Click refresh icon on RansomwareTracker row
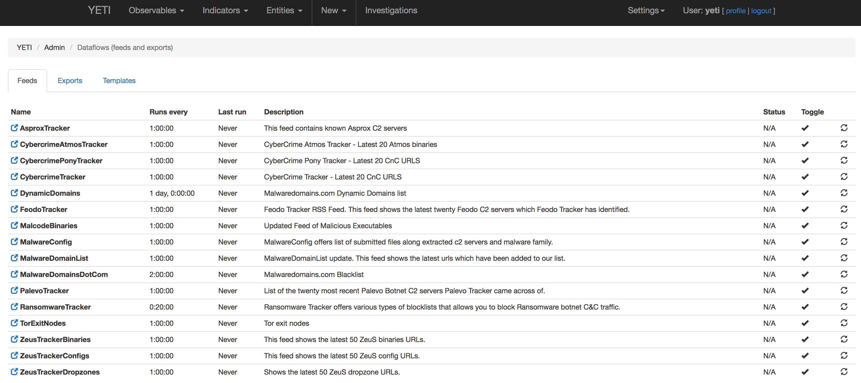The height and width of the screenshot is (383, 861). click(x=844, y=307)
